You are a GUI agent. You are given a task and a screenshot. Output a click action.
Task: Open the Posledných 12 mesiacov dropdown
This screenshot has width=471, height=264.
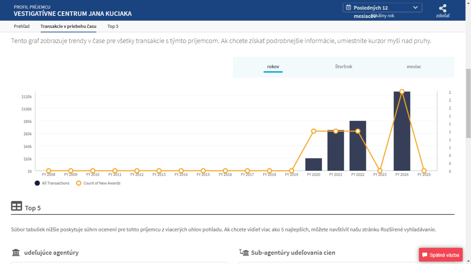(x=382, y=7)
